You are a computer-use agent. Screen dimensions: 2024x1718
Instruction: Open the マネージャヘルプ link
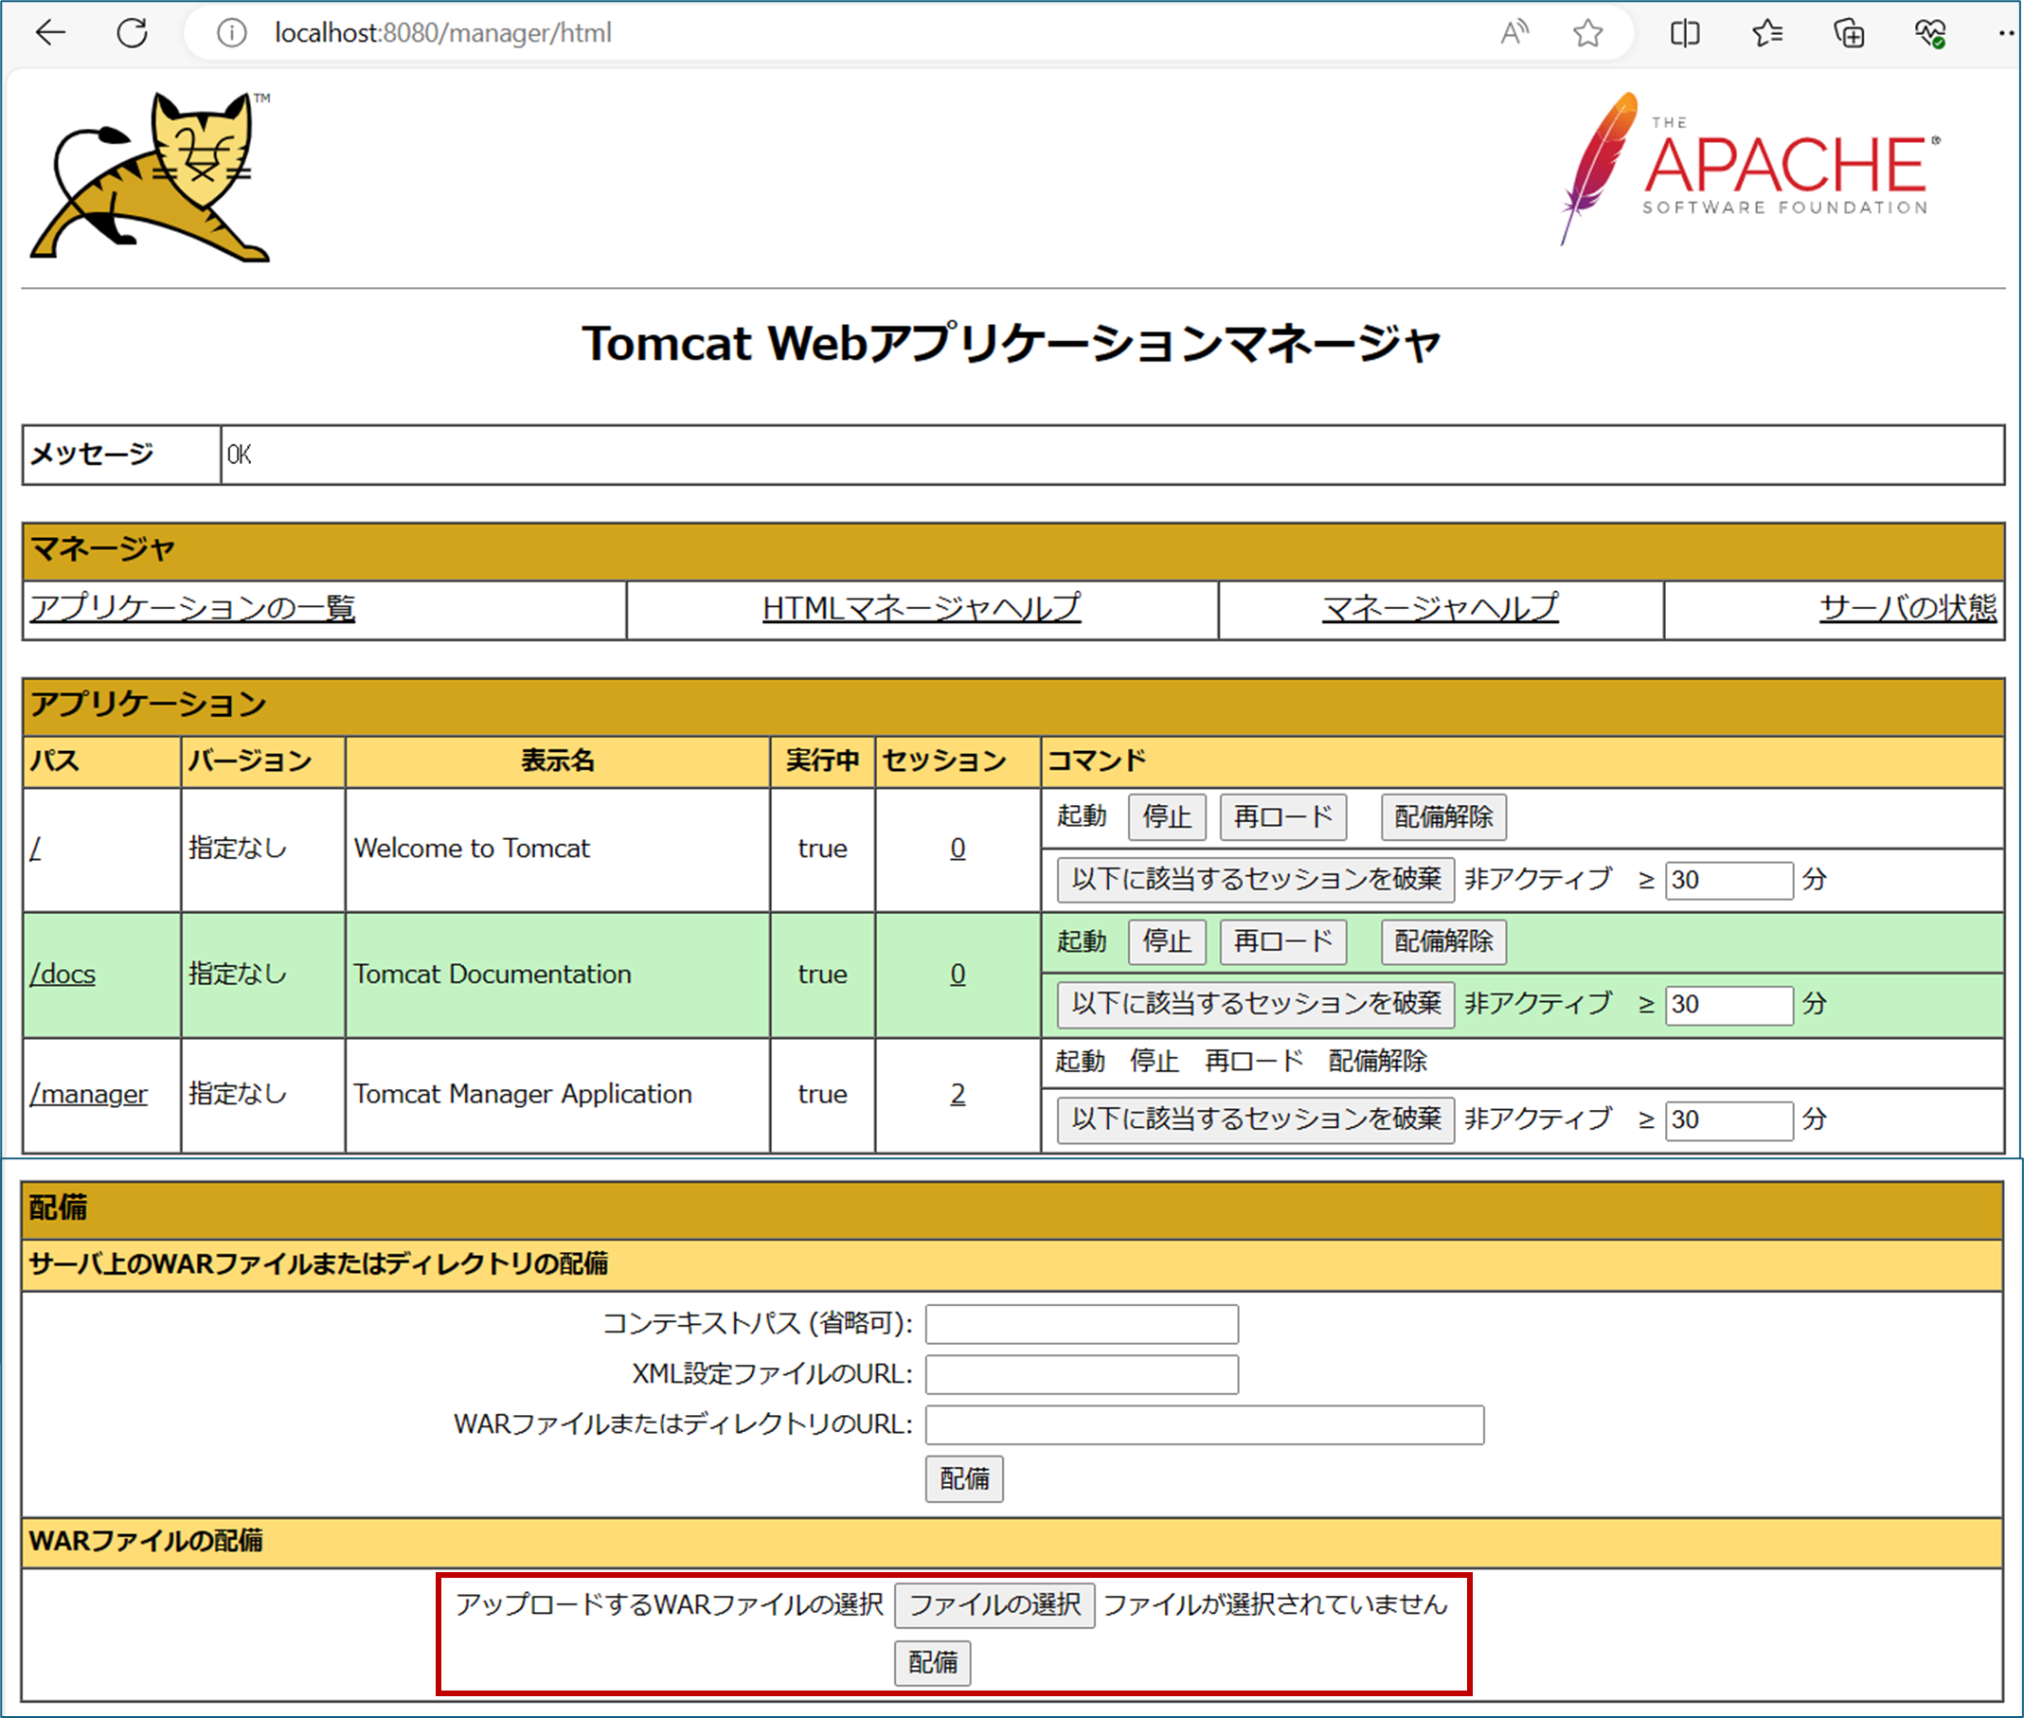pyautogui.click(x=1440, y=609)
